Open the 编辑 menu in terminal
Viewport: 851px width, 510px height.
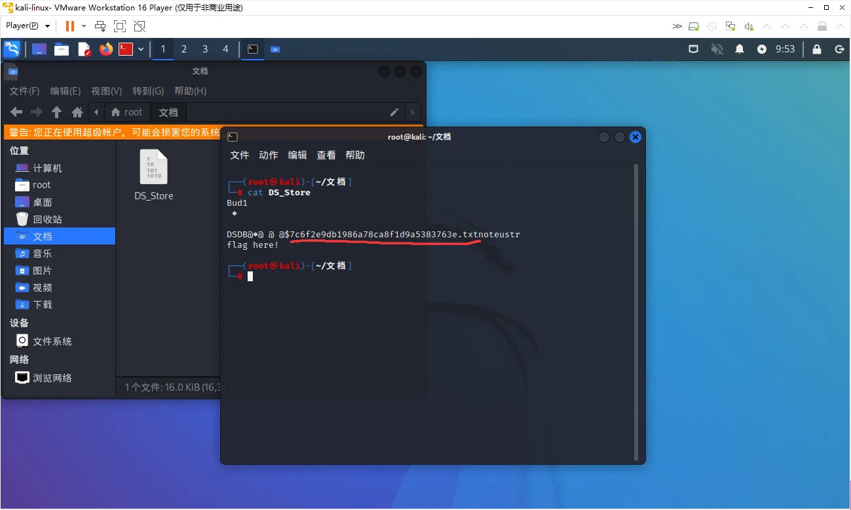pyautogui.click(x=297, y=155)
